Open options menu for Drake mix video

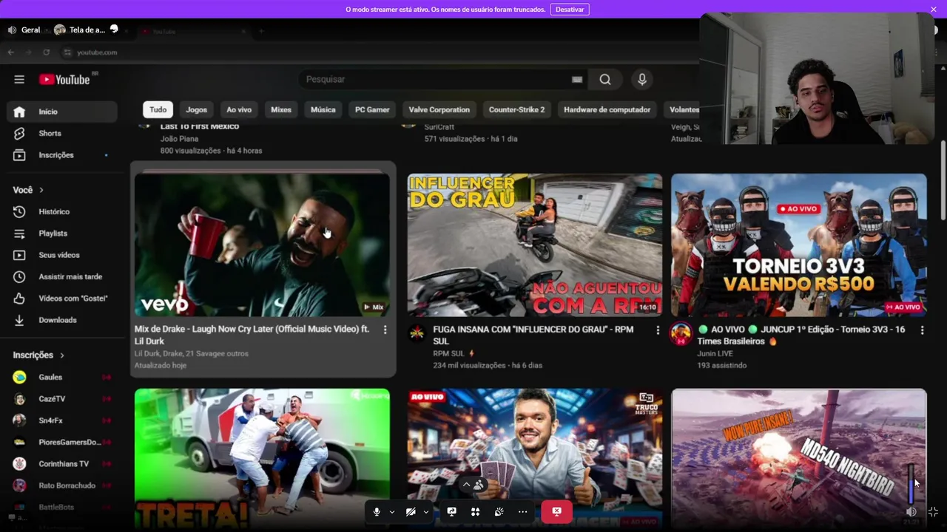click(385, 330)
